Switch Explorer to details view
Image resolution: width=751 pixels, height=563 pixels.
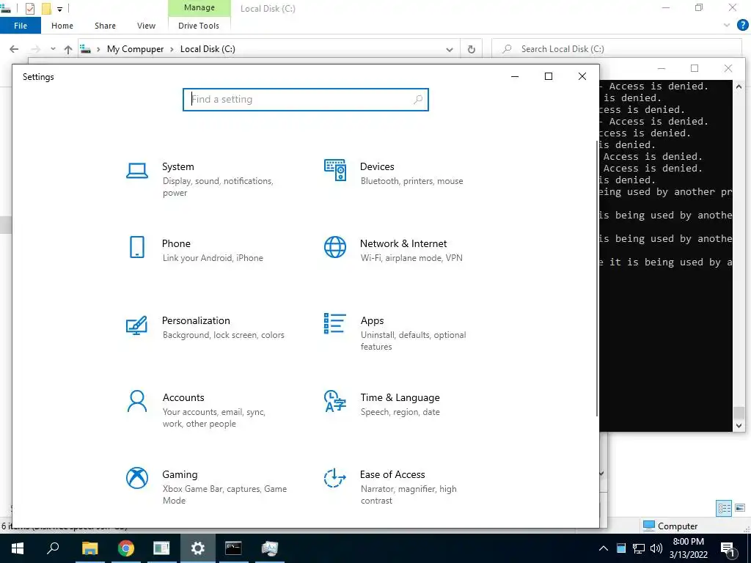coord(724,508)
